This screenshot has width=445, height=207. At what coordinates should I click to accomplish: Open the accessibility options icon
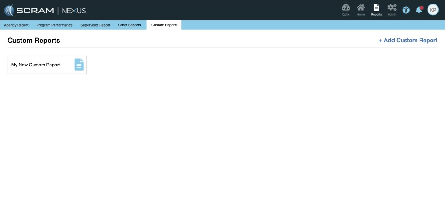[x=406, y=10]
